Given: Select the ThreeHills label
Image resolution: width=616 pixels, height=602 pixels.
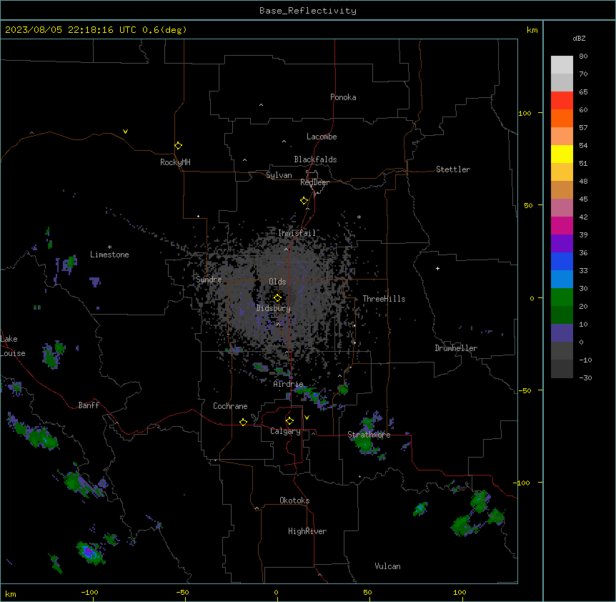Looking at the screenshot, I should coord(384,299).
